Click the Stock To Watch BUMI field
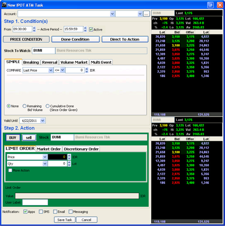This screenshot has height=226, width=225. pos(43,51)
